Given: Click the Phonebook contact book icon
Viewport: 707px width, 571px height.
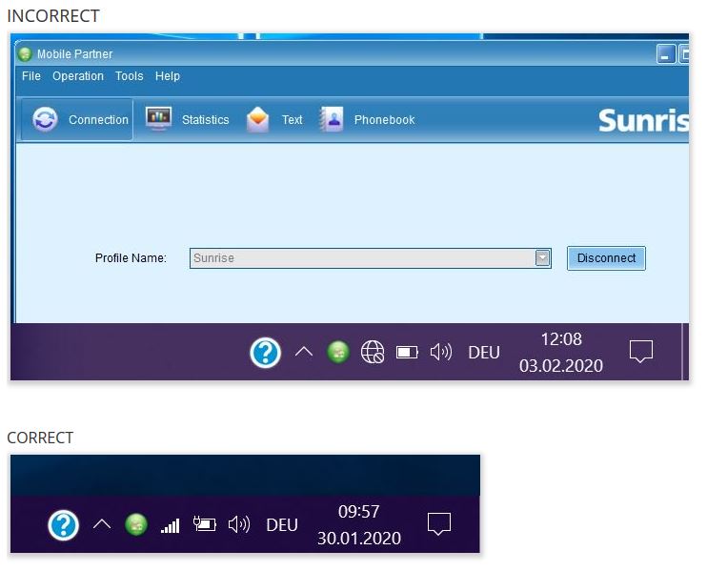Looking at the screenshot, I should coord(332,119).
